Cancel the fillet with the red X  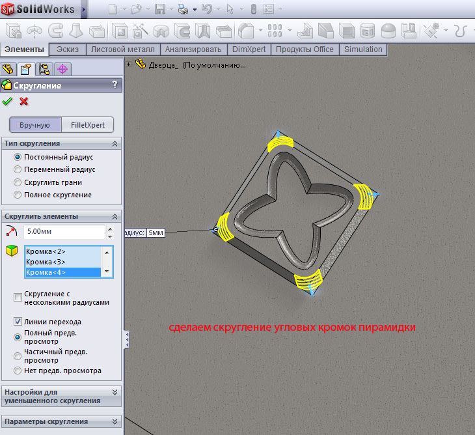click(x=24, y=101)
